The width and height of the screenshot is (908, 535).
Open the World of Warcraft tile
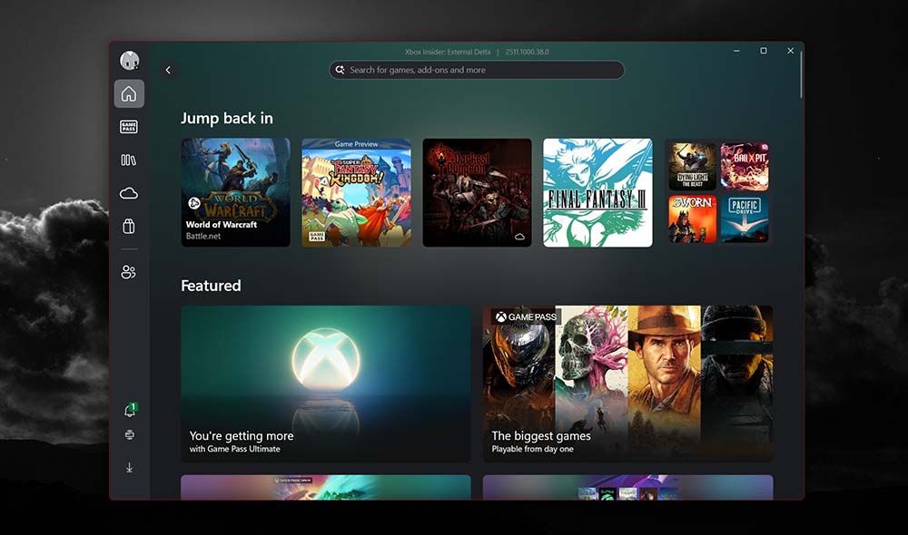coord(234,191)
